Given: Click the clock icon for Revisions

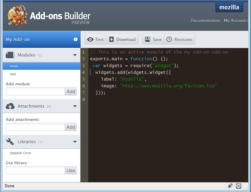Looking at the screenshot, I should pos(169,39).
